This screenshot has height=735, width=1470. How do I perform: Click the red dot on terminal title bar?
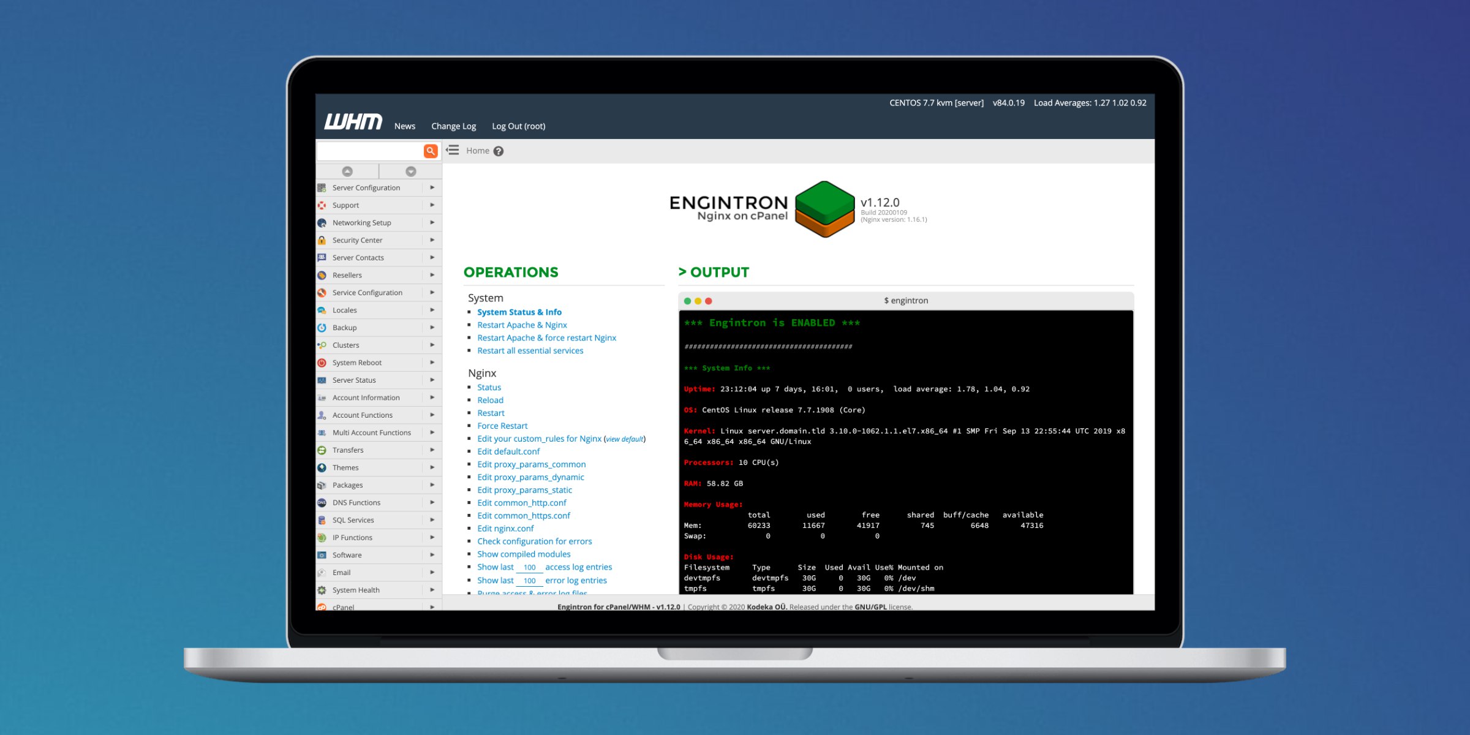[709, 301]
